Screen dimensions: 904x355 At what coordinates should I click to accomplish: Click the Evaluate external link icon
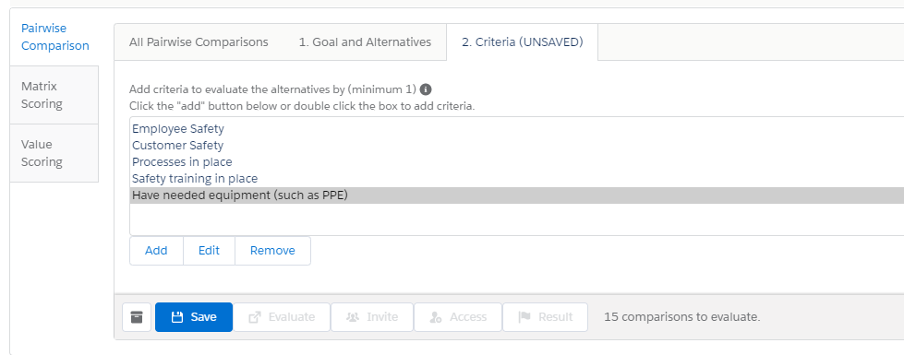click(254, 317)
